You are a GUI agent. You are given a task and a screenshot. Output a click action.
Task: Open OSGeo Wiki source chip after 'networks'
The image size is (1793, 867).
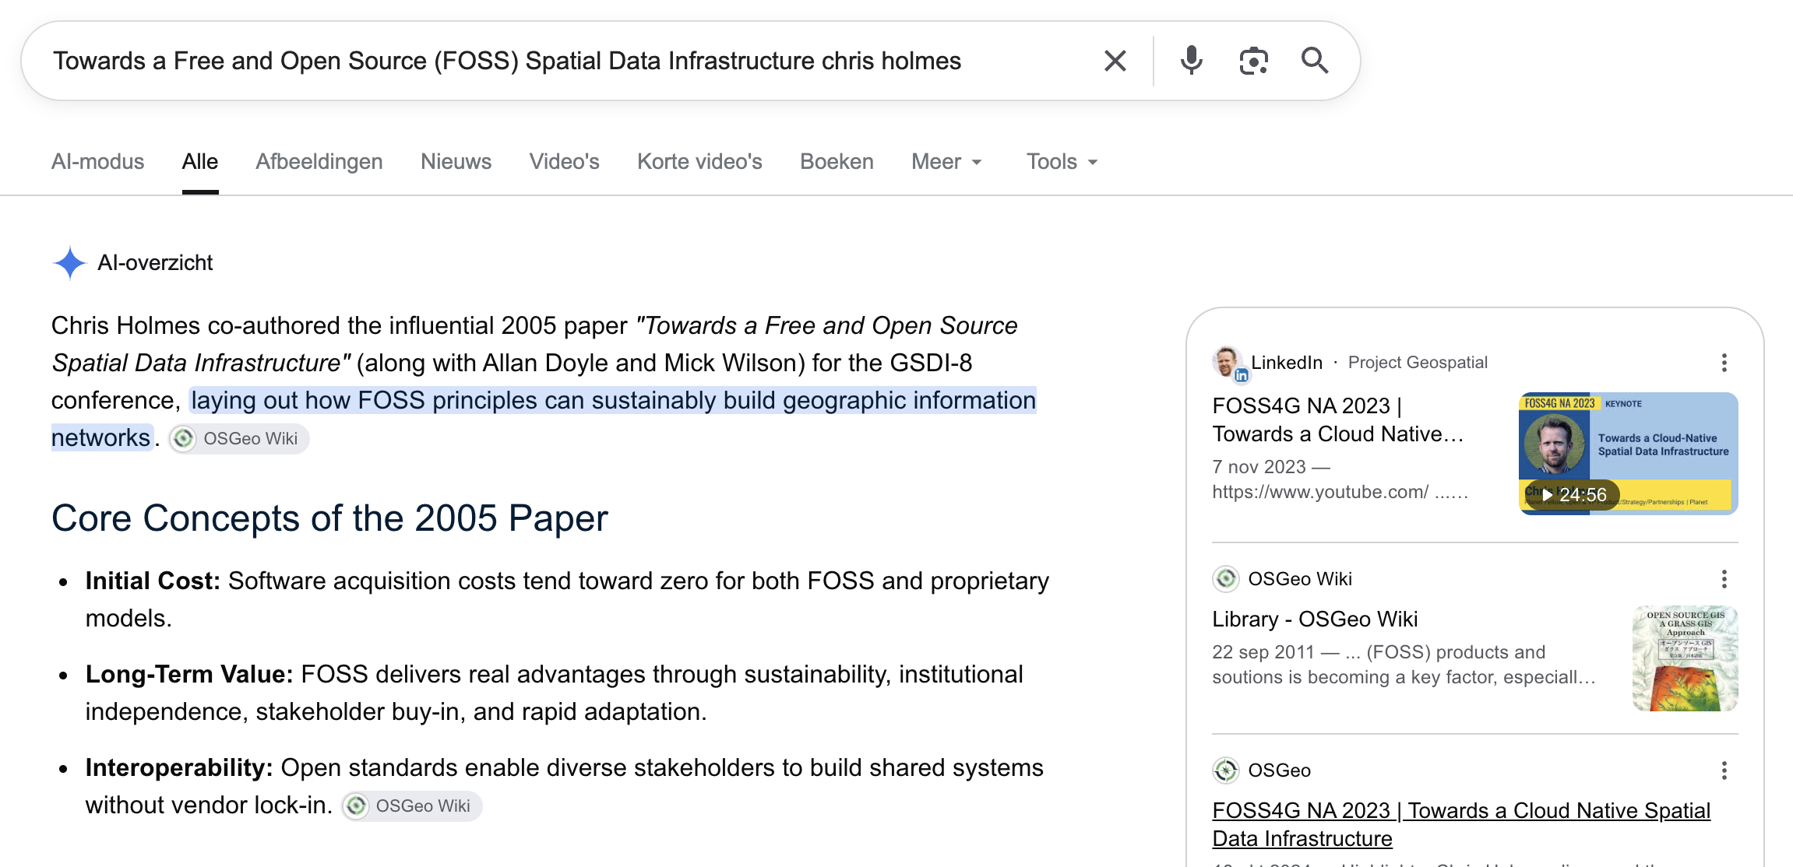[239, 439]
